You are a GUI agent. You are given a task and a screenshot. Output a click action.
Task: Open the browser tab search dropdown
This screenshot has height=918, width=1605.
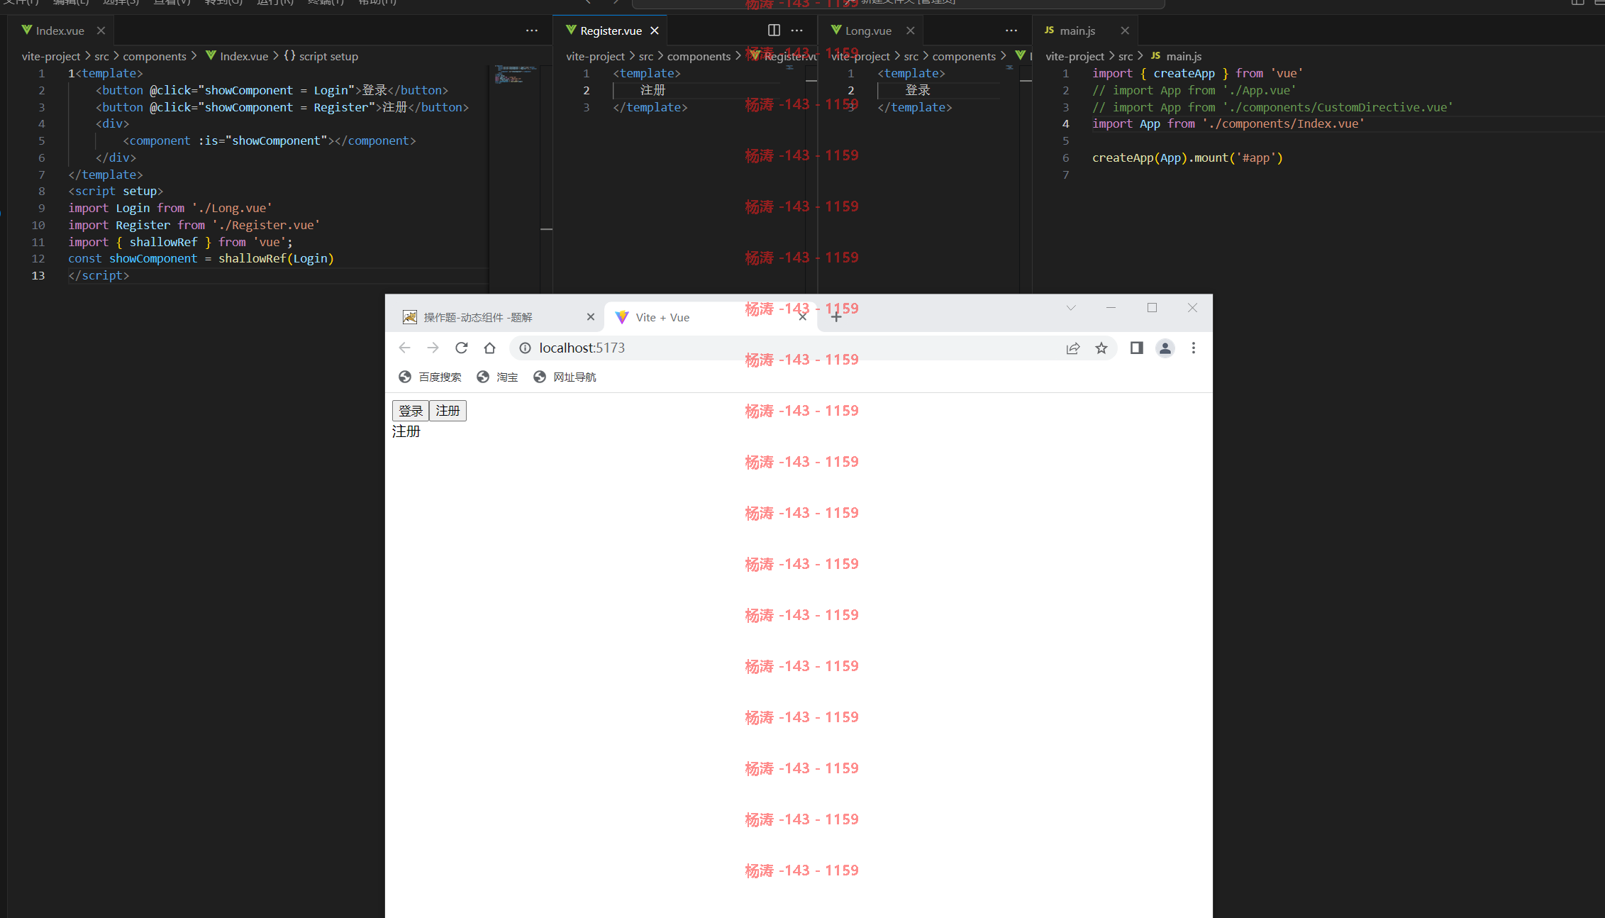pos(1071,307)
